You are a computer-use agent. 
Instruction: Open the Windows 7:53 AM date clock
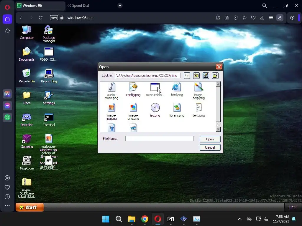(x=281, y=219)
